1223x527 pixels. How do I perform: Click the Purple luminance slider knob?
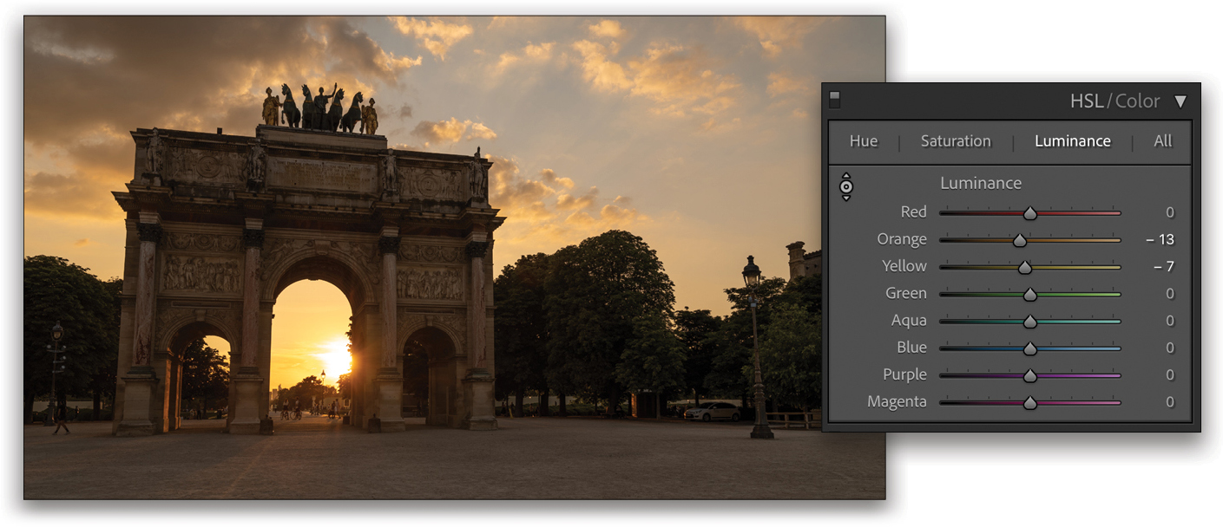[x=1029, y=374]
